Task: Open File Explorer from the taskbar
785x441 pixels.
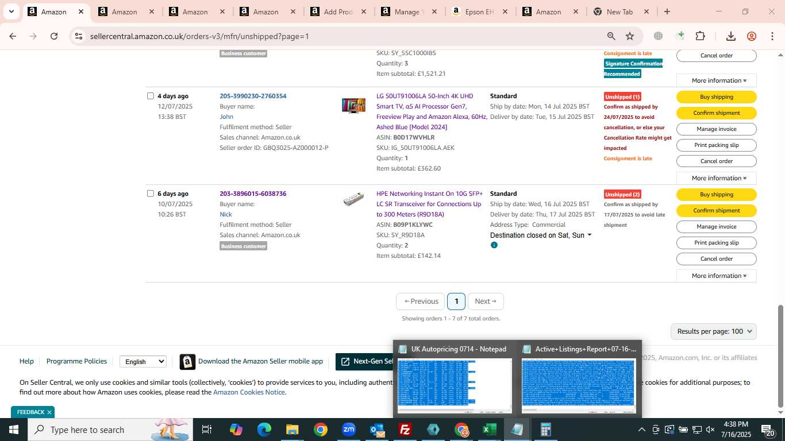Action: [292, 430]
